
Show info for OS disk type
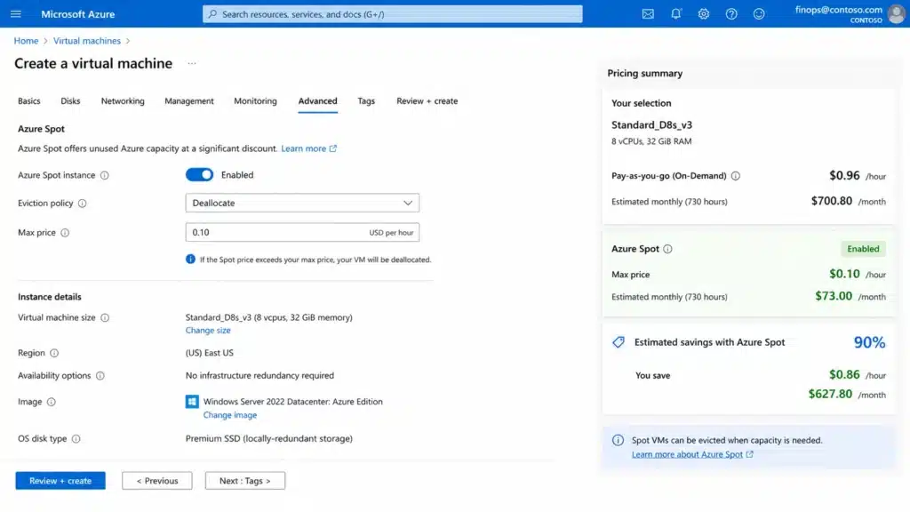click(76, 439)
